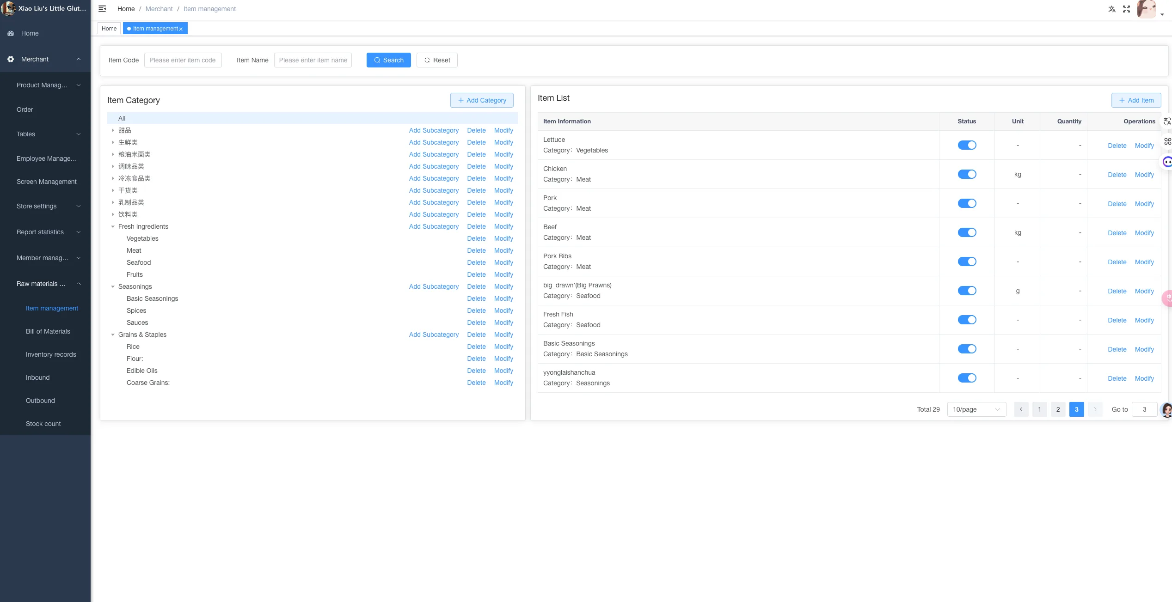The image size is (1172, 602).
Task: Collapse the Seasonings category tree node
Action: pos(112,286)
